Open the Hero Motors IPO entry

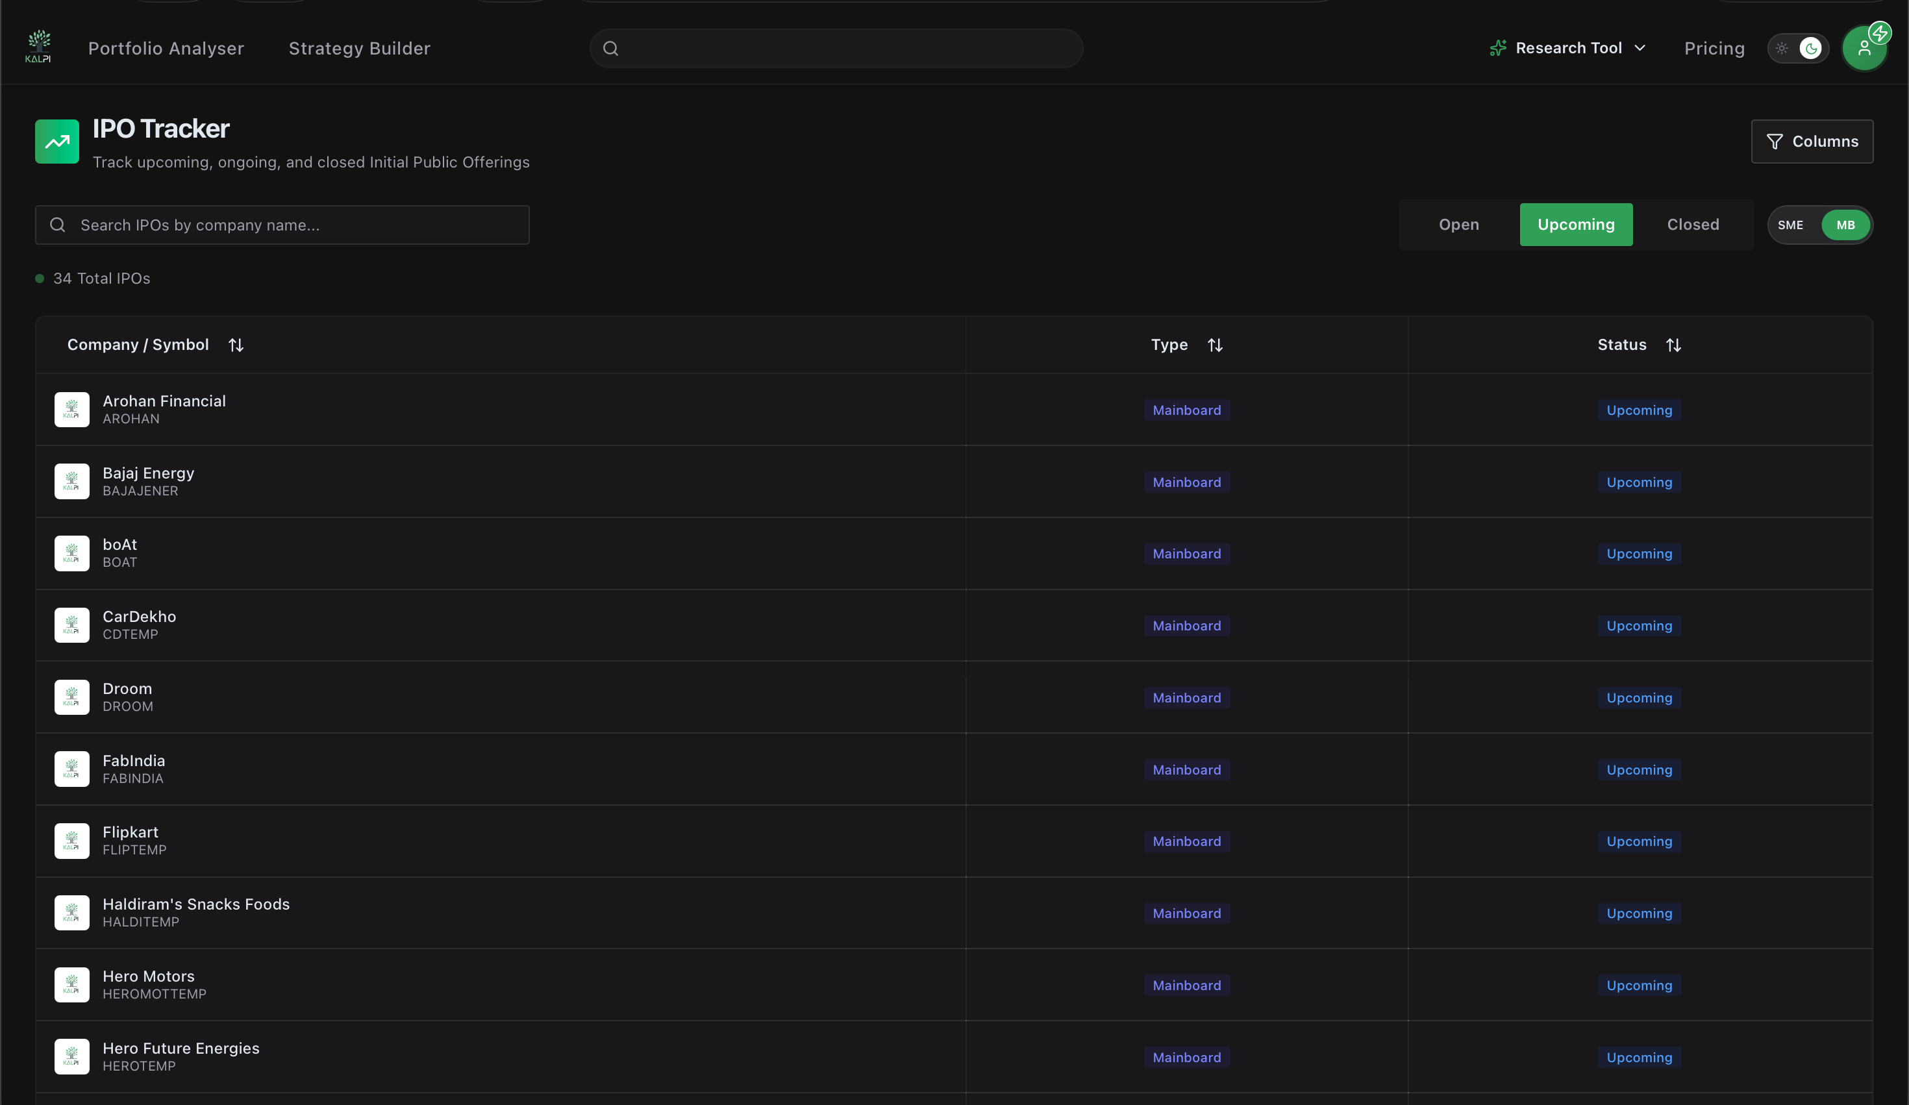[x=954, y=986]
